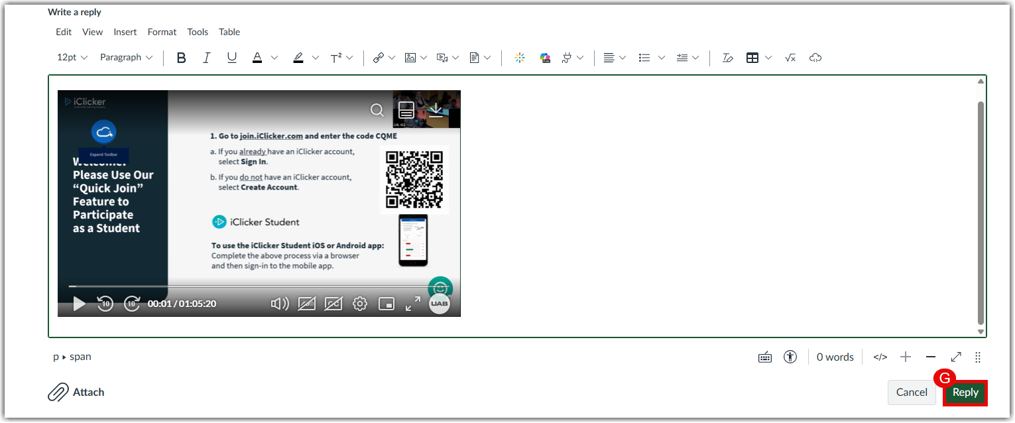This screenshot has width=1015, height=423.
Task: Mute the video volume
Action: point(280,304)
